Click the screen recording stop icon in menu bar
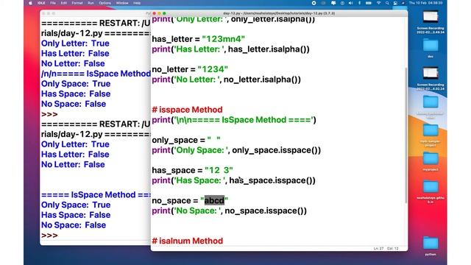This screenshot has height=265, width=471. 314,3
